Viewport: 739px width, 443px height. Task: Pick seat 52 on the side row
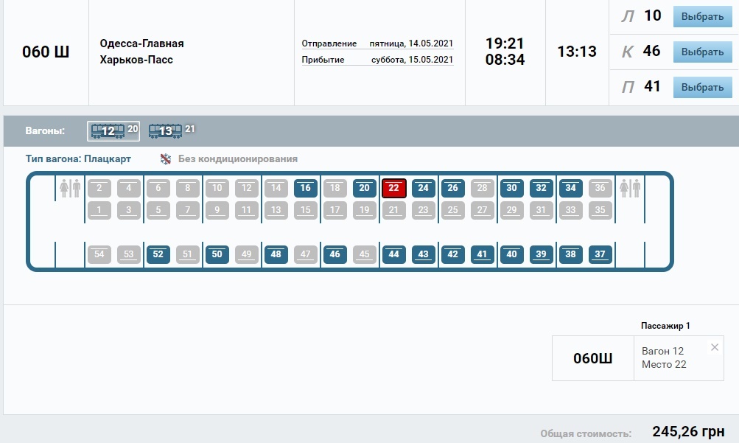tap(158, 254)
